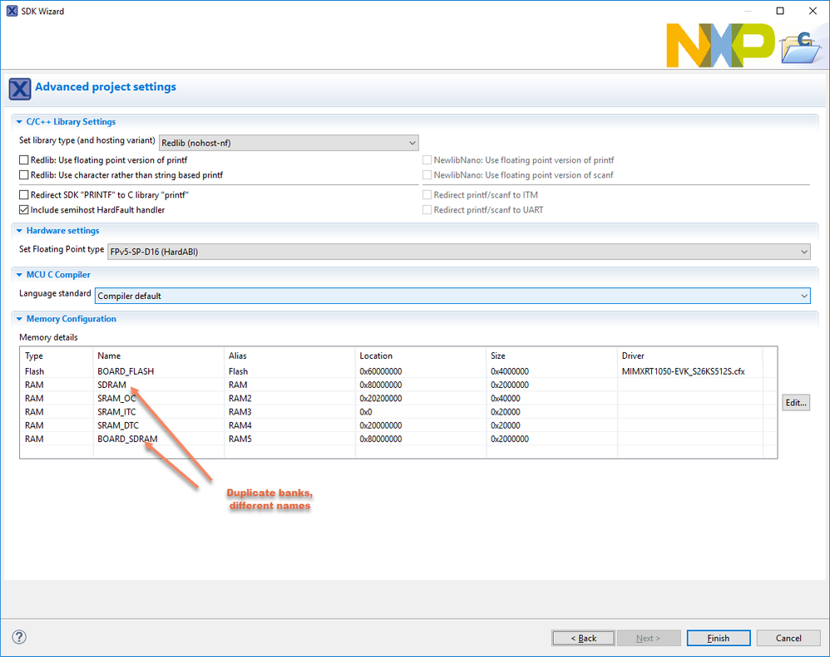Cancel the SDK Wizard
Image resolution: width=830 pixels, height=657 pixels.
tap(788, 638)
